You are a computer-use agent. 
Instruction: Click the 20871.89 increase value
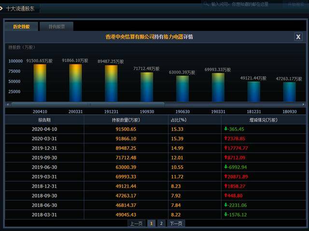point(236,176)
